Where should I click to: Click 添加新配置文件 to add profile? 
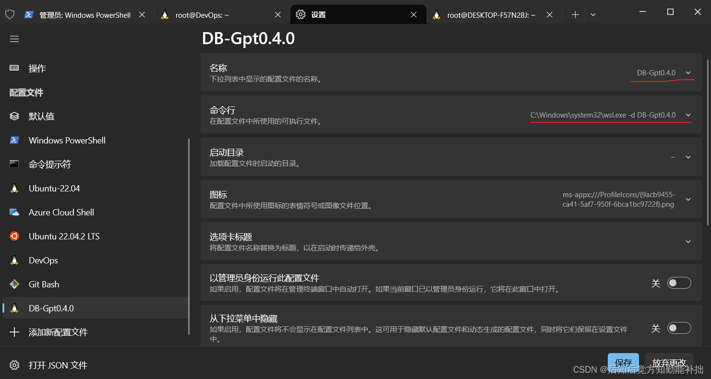tap(95, 332)
